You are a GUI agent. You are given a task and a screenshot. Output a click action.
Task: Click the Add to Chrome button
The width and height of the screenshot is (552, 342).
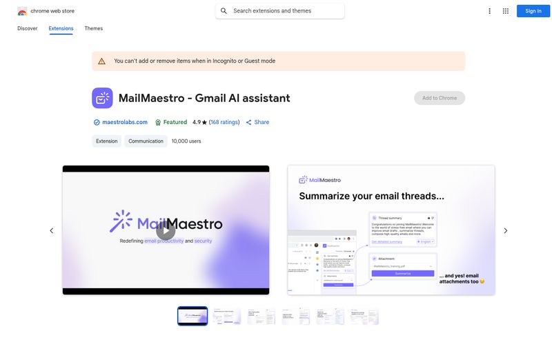tap(440, 98)
